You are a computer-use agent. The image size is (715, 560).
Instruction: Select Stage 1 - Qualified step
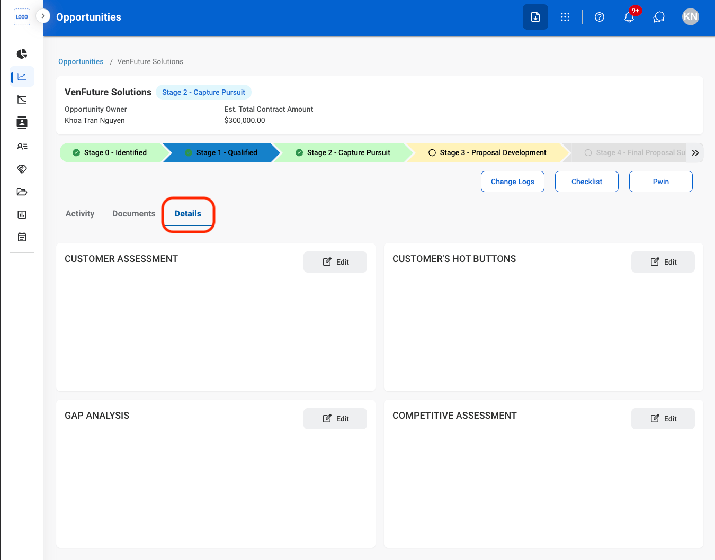click(221, 152)
